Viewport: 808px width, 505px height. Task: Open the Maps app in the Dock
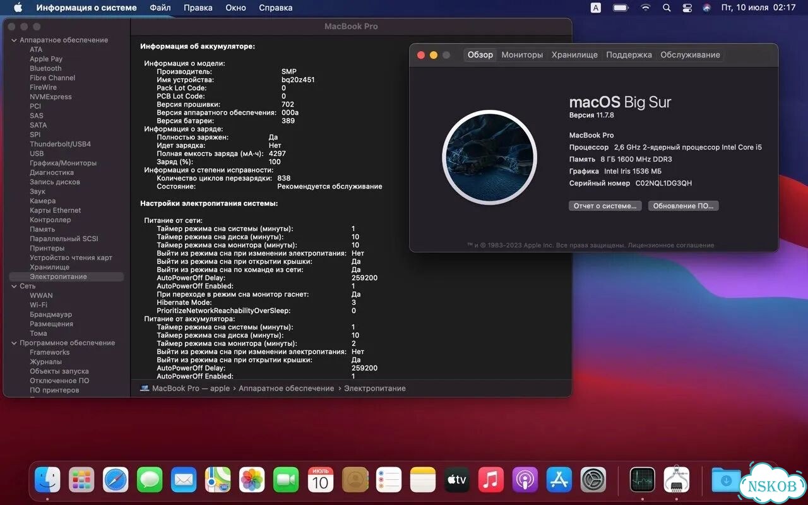point(218,480)
